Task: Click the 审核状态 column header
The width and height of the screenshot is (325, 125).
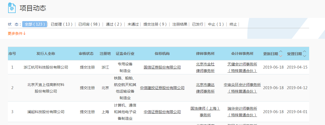Action: click(86, 54)
